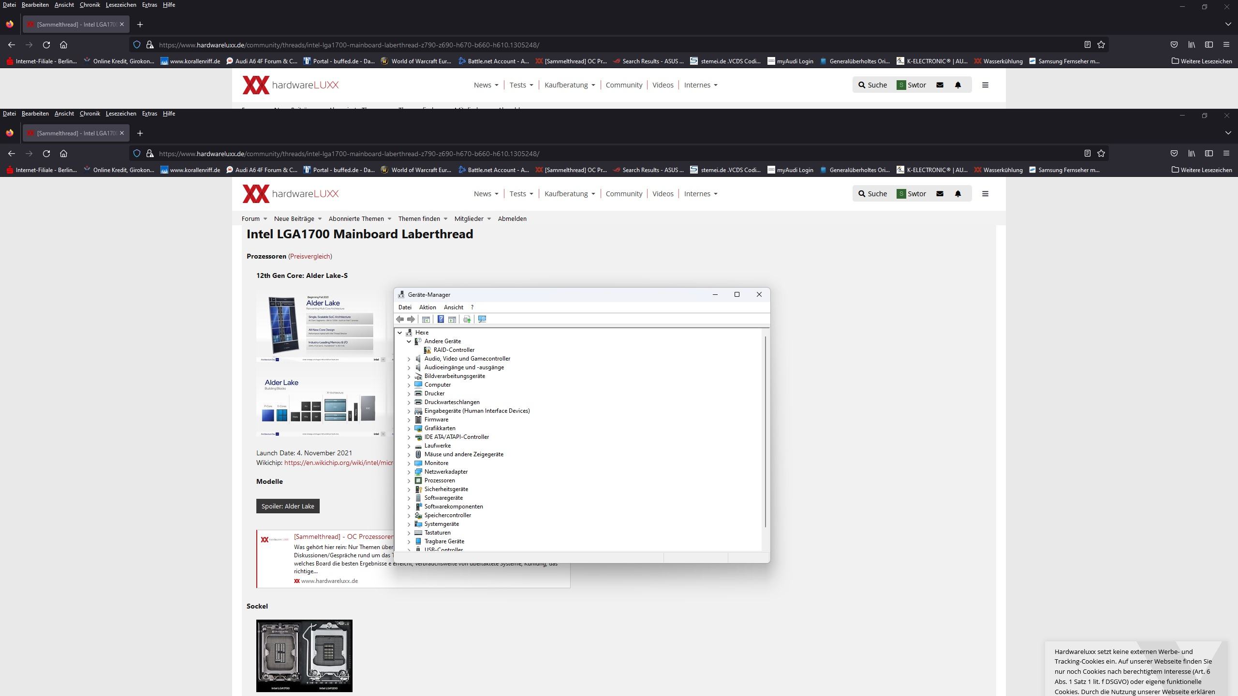Open the ? help menu in Geräte-Manager
The image size is (1238, 696).
coord(472,307)
